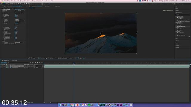191x107 pixels.
Task: Open parent None dropdown for second layer
Action: pos(38,67)
